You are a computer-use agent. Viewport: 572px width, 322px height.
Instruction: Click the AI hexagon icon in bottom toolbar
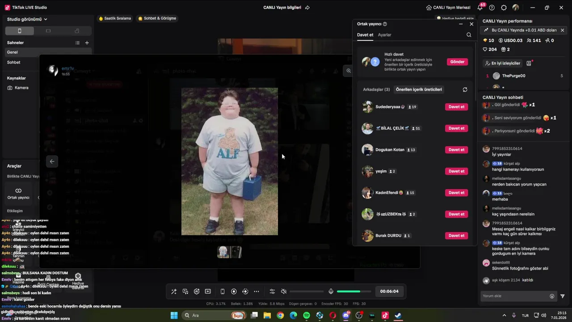click(197, 292)
